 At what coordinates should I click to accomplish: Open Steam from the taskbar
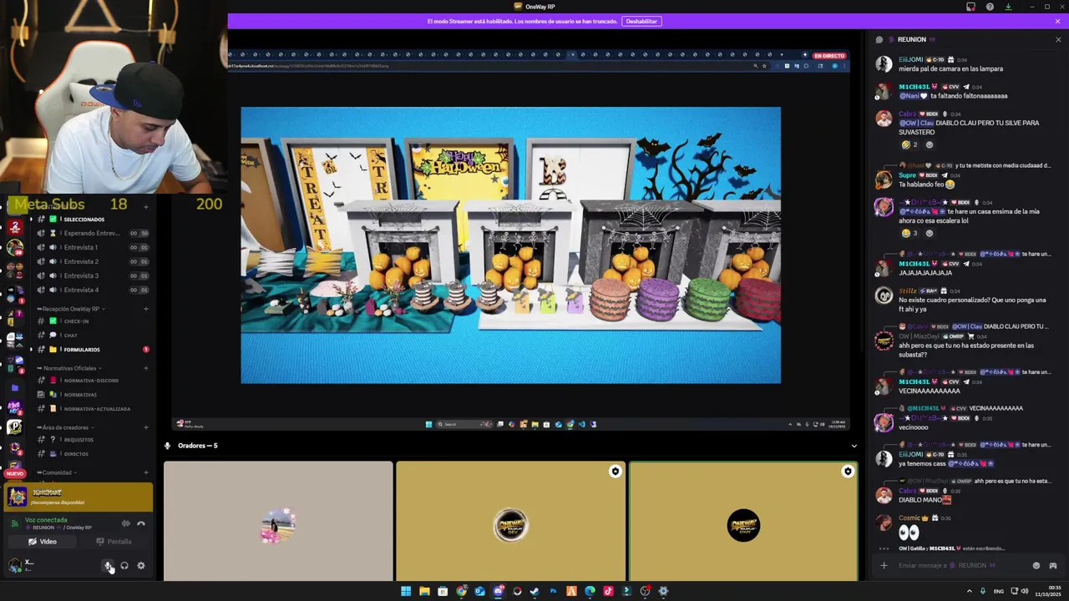click(x=534, y=591)
